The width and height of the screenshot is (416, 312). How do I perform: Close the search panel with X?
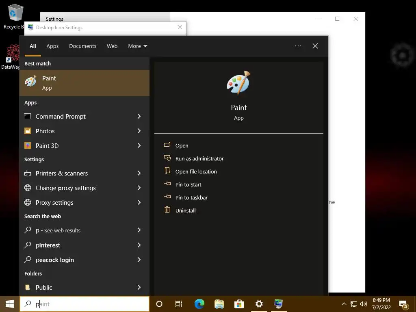pos(315,46)
